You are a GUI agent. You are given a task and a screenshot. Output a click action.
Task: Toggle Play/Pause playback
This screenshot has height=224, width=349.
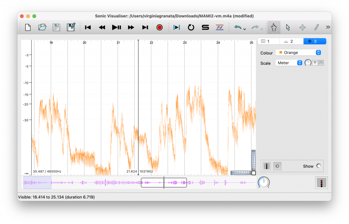point(117,28)
